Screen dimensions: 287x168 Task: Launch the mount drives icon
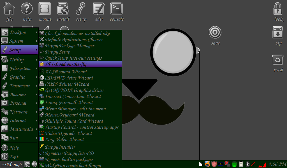click(x=45, y=9)
